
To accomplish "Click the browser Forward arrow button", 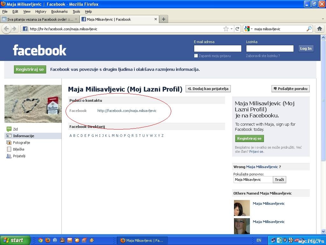I will coord(14,29).
